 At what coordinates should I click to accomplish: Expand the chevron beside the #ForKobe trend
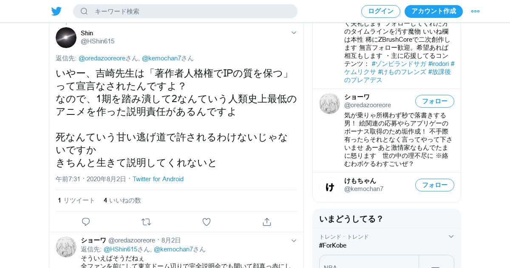(451, 237)
